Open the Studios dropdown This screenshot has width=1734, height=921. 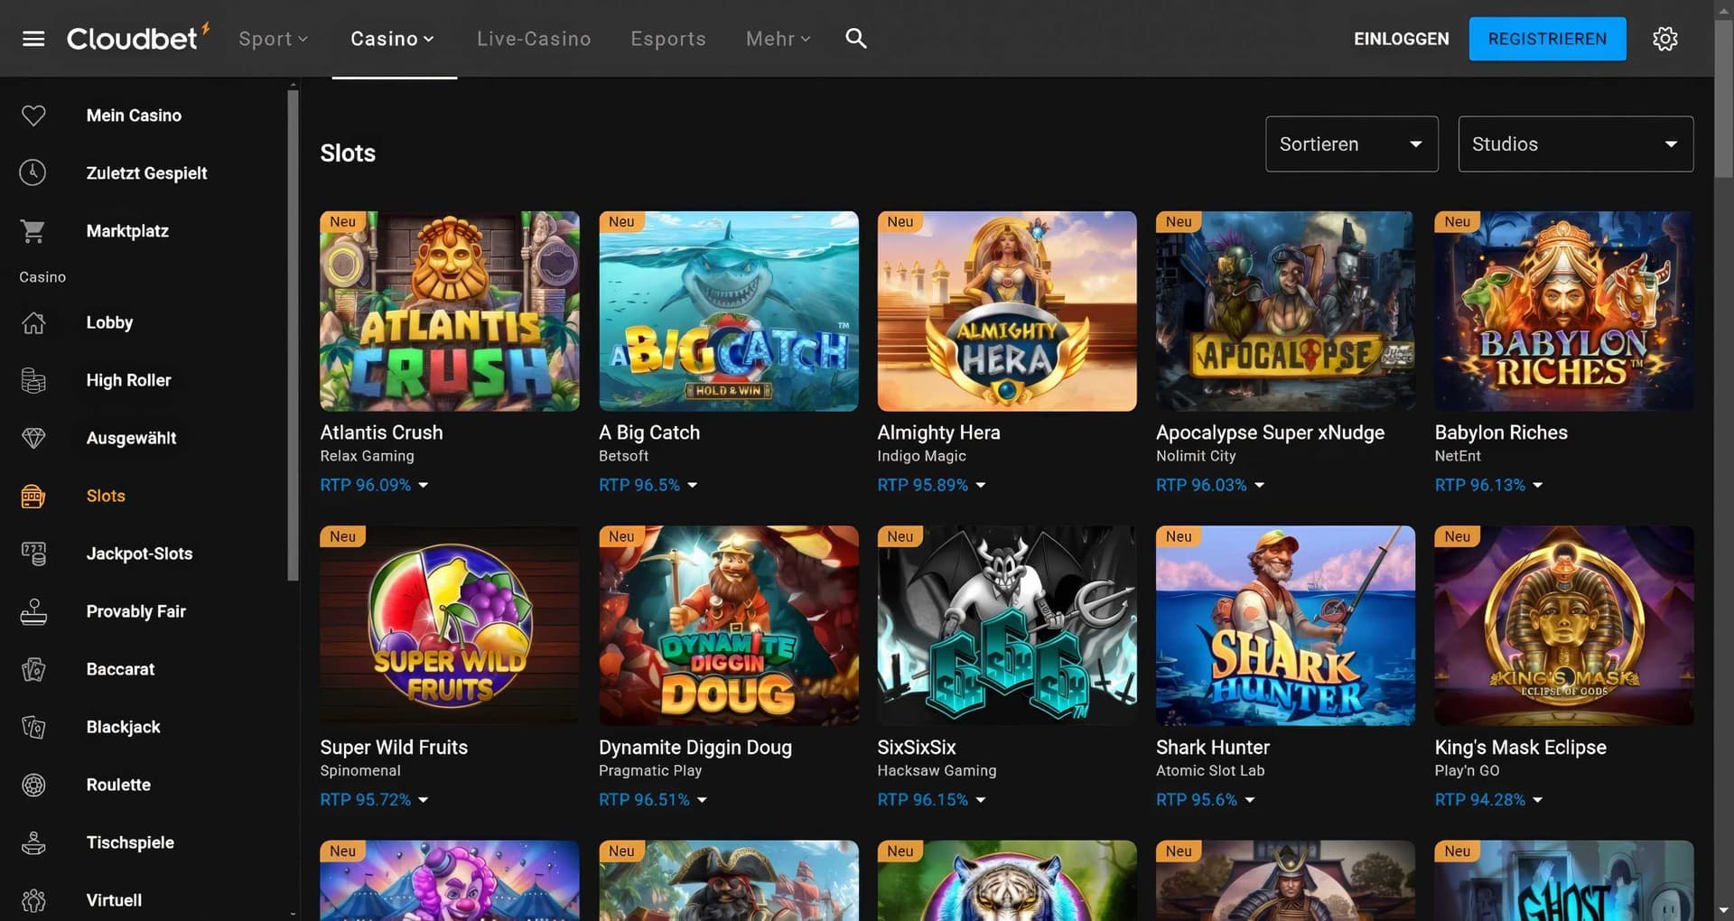pos(1575,144)
